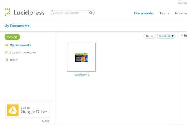Open the Forums nav tab
The width and height of the screenshot is (187, 125).
[181, 13]
